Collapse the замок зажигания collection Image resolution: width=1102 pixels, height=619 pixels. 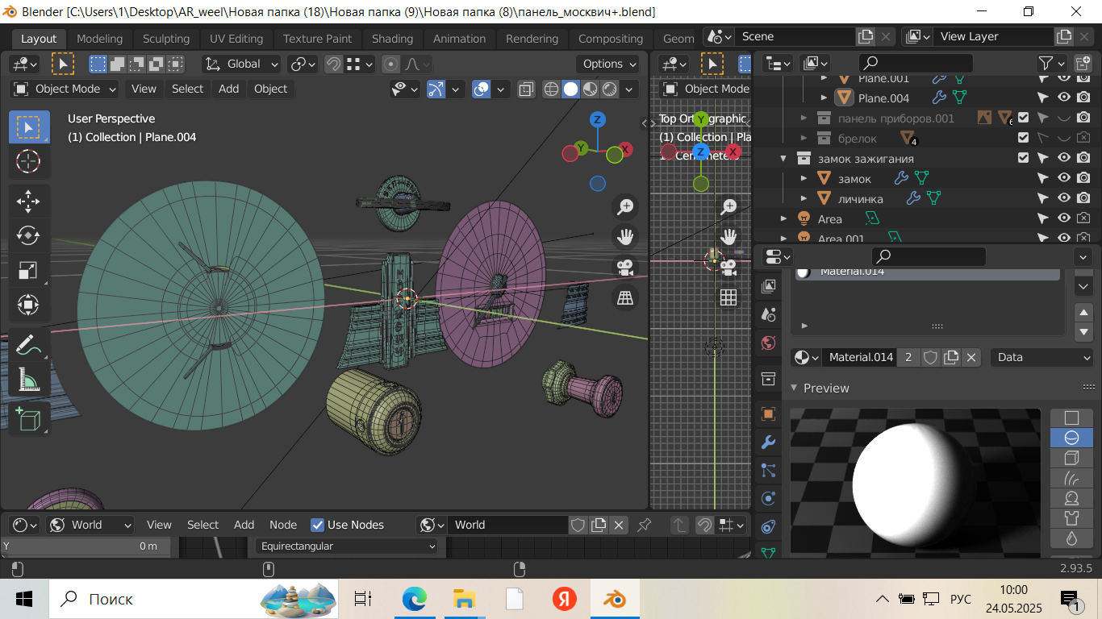[783, 159]
